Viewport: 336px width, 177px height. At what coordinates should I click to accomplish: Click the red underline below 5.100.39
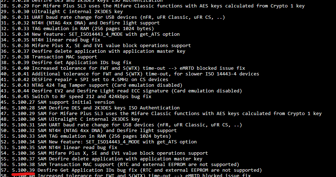[x=23, y=174]
